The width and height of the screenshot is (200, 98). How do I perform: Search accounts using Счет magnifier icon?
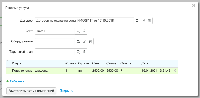tap(78, 31)
